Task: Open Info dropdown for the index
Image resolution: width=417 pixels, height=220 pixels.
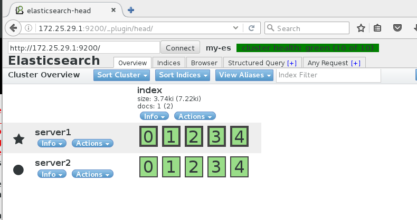Action: 154,116
